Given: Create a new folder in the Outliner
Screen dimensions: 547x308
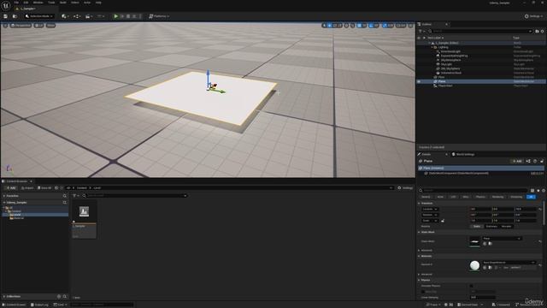Looking at the screenshot, I should click(x=537, y=31).
